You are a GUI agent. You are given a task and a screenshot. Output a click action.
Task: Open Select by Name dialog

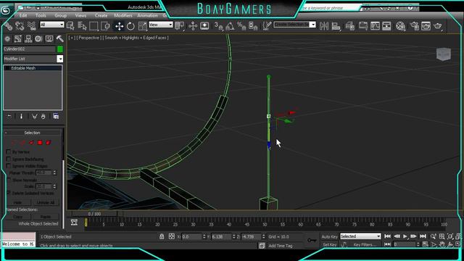coord(82,26)
